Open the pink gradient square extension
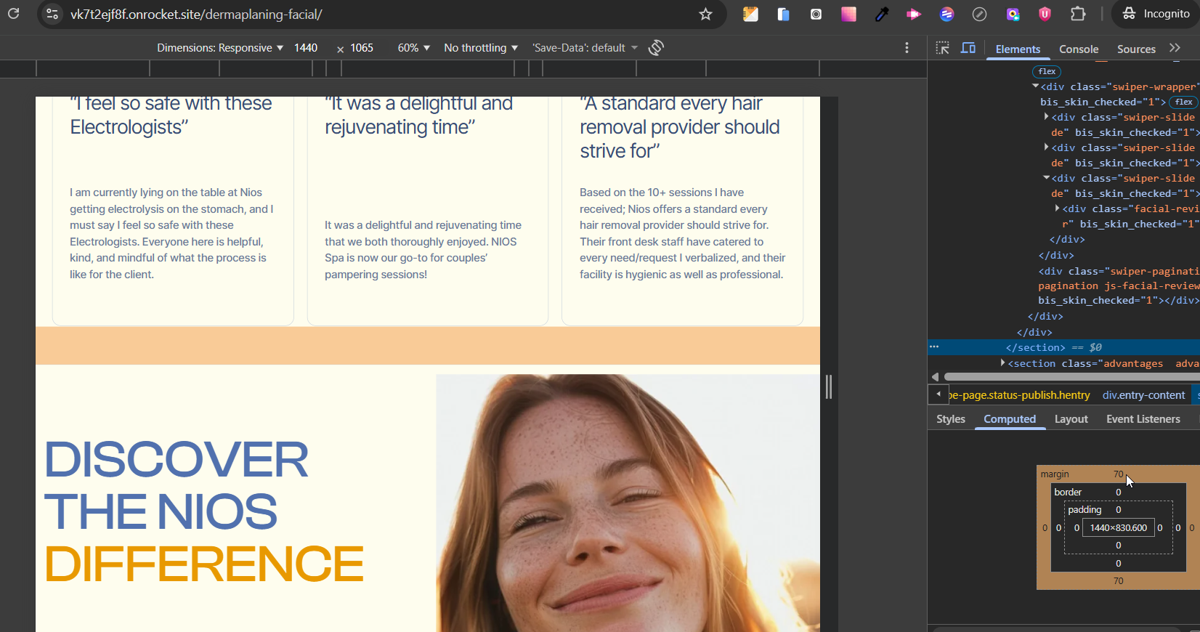This screenshot has width=1200, height=632. (848, 14)
